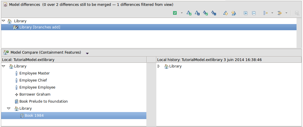Click the green checkmark merge mode icon
The width and height of the screenshot is (303, 127).
[x=175, y=13]
